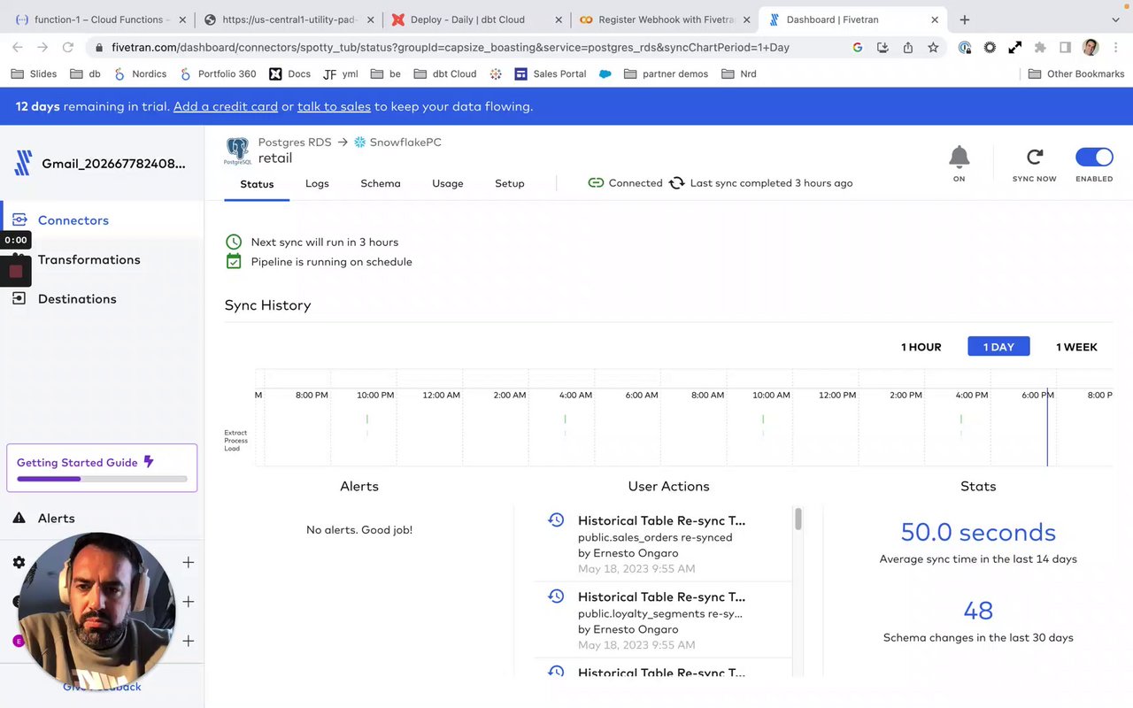1133x708 pixels.
Task: Close the Dashboard | Fivetran browser tab
Action: [935, 19]
